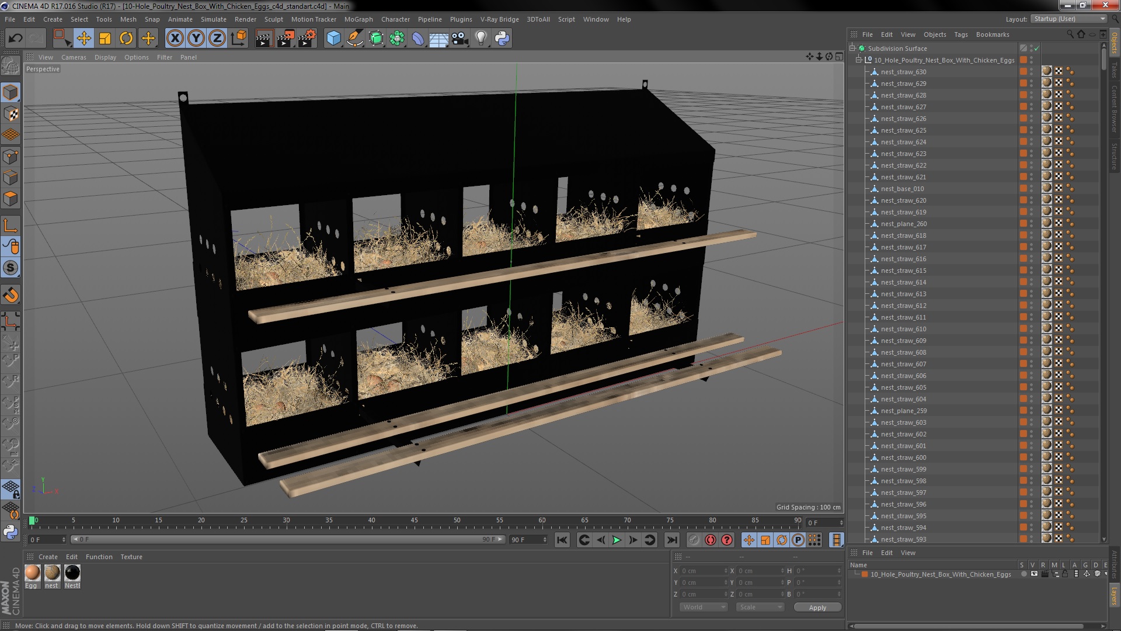Image resolution: width=1121 pixels, height=631 pixels.
Task: Add a Subdivision Surface generator
Action: [x=376, y=39]
